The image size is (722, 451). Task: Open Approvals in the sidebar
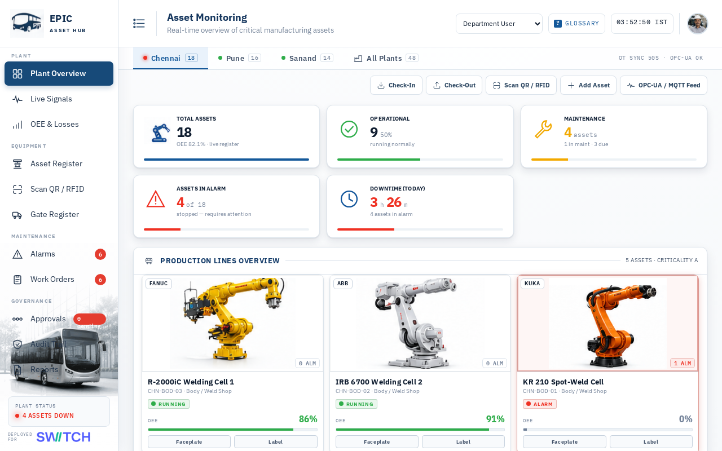click(59, 319)
